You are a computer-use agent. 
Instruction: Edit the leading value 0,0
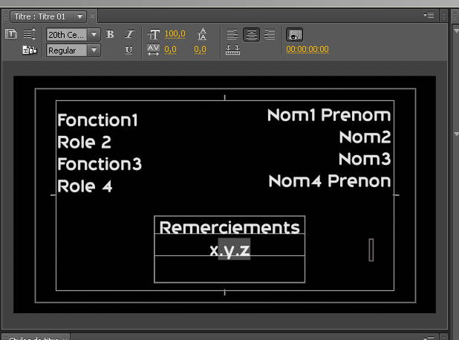(x=201, y=50)
